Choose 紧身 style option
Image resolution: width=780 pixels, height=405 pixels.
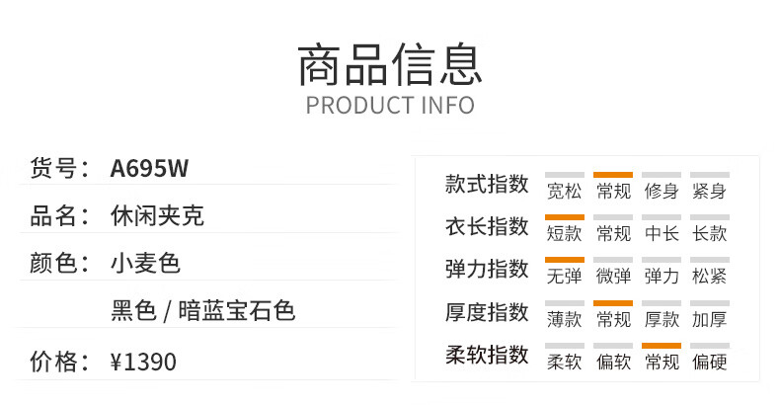709,191
